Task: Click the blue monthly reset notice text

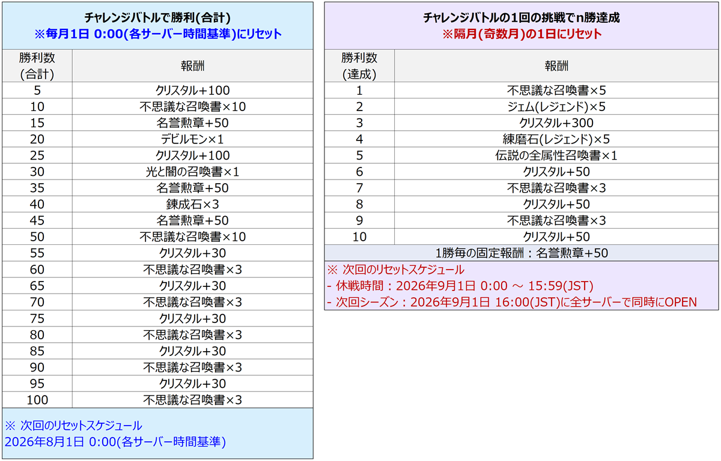Action: [157, 34]
